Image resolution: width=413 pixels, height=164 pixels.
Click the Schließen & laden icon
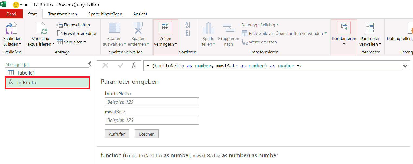[12, 28]
